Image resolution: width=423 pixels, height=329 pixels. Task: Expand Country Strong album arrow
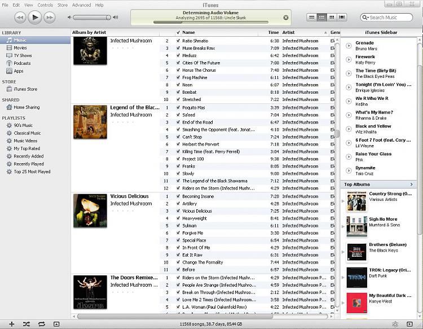(343, 201)
